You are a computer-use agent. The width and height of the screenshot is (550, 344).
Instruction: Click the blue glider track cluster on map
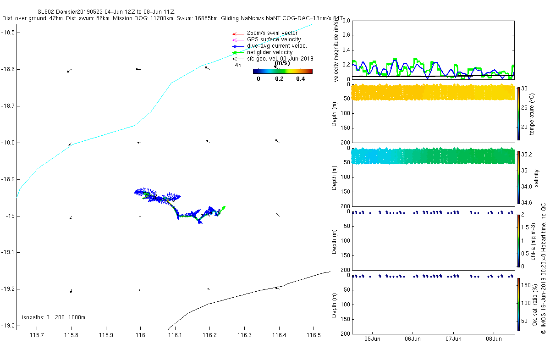(179, 205)
